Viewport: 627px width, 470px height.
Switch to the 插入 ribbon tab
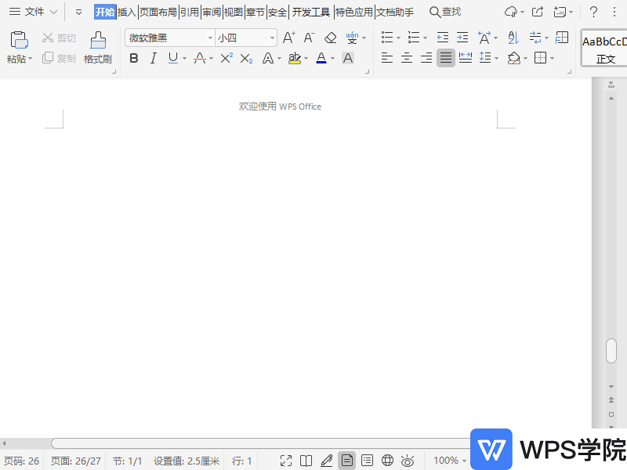(126, 12)
